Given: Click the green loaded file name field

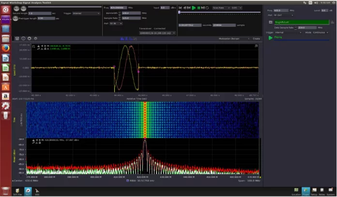Looking at the screenshot, I should [302, 22].
